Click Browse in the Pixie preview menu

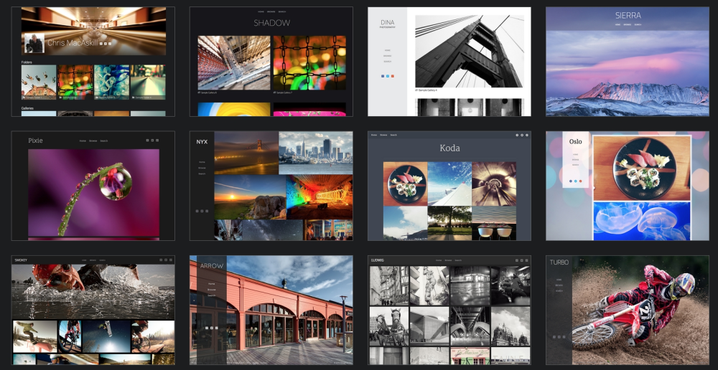coord(93,141)
